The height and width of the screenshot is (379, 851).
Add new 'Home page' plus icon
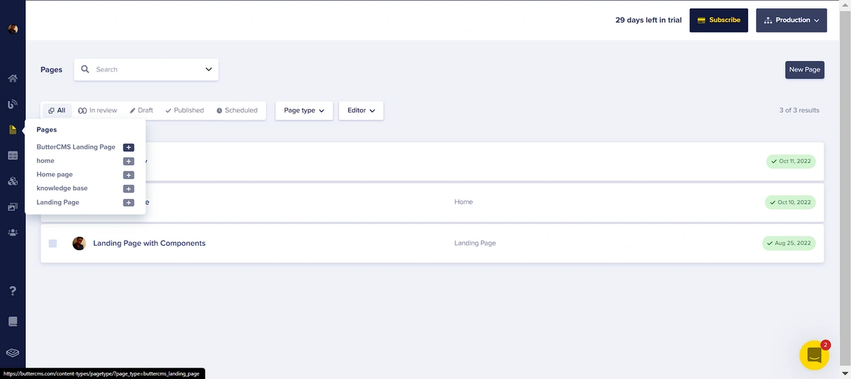tap(128, 175)
